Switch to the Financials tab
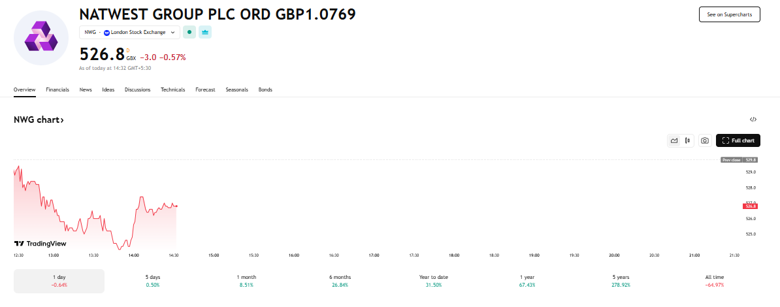 point(57,89)
